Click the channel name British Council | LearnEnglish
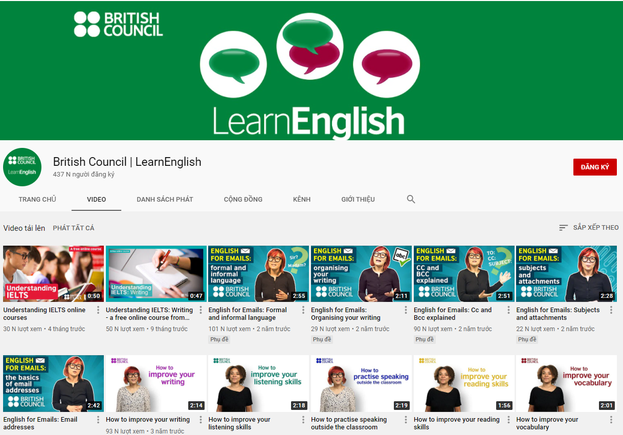The height and width of the screenshot is (435, 623). [x=127, y=162]
